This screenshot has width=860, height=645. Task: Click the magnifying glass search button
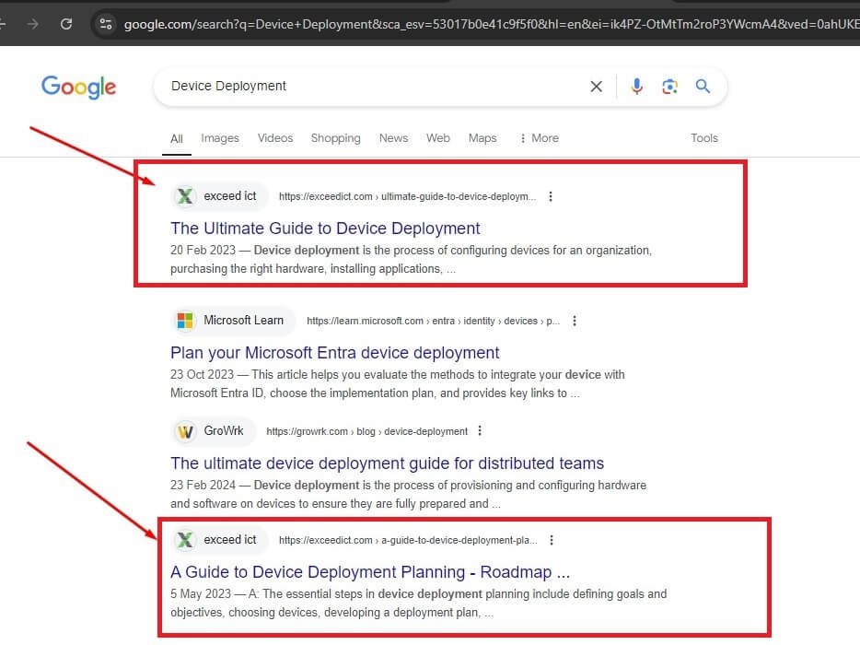click(x=703, y=87)
